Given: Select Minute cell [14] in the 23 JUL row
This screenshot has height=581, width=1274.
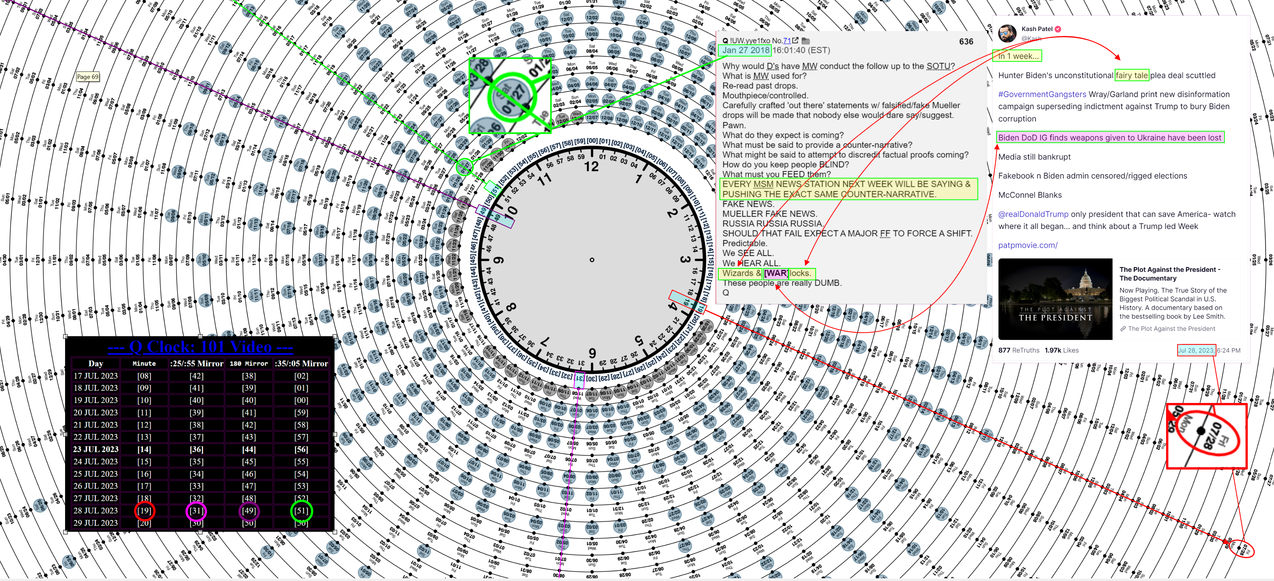Looking at the screenshot, I should pyautogui.click(x=144, y=449).
